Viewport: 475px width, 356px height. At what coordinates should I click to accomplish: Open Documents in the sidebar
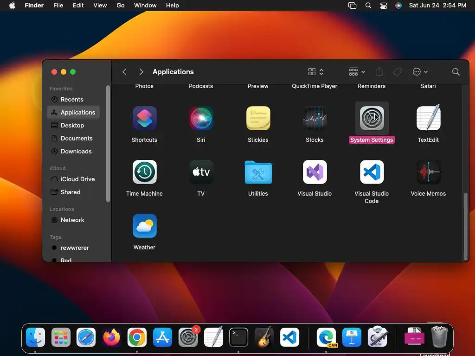pos(73,138)
